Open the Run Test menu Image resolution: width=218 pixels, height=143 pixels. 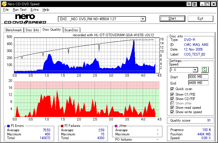click(x=20, y=10)
